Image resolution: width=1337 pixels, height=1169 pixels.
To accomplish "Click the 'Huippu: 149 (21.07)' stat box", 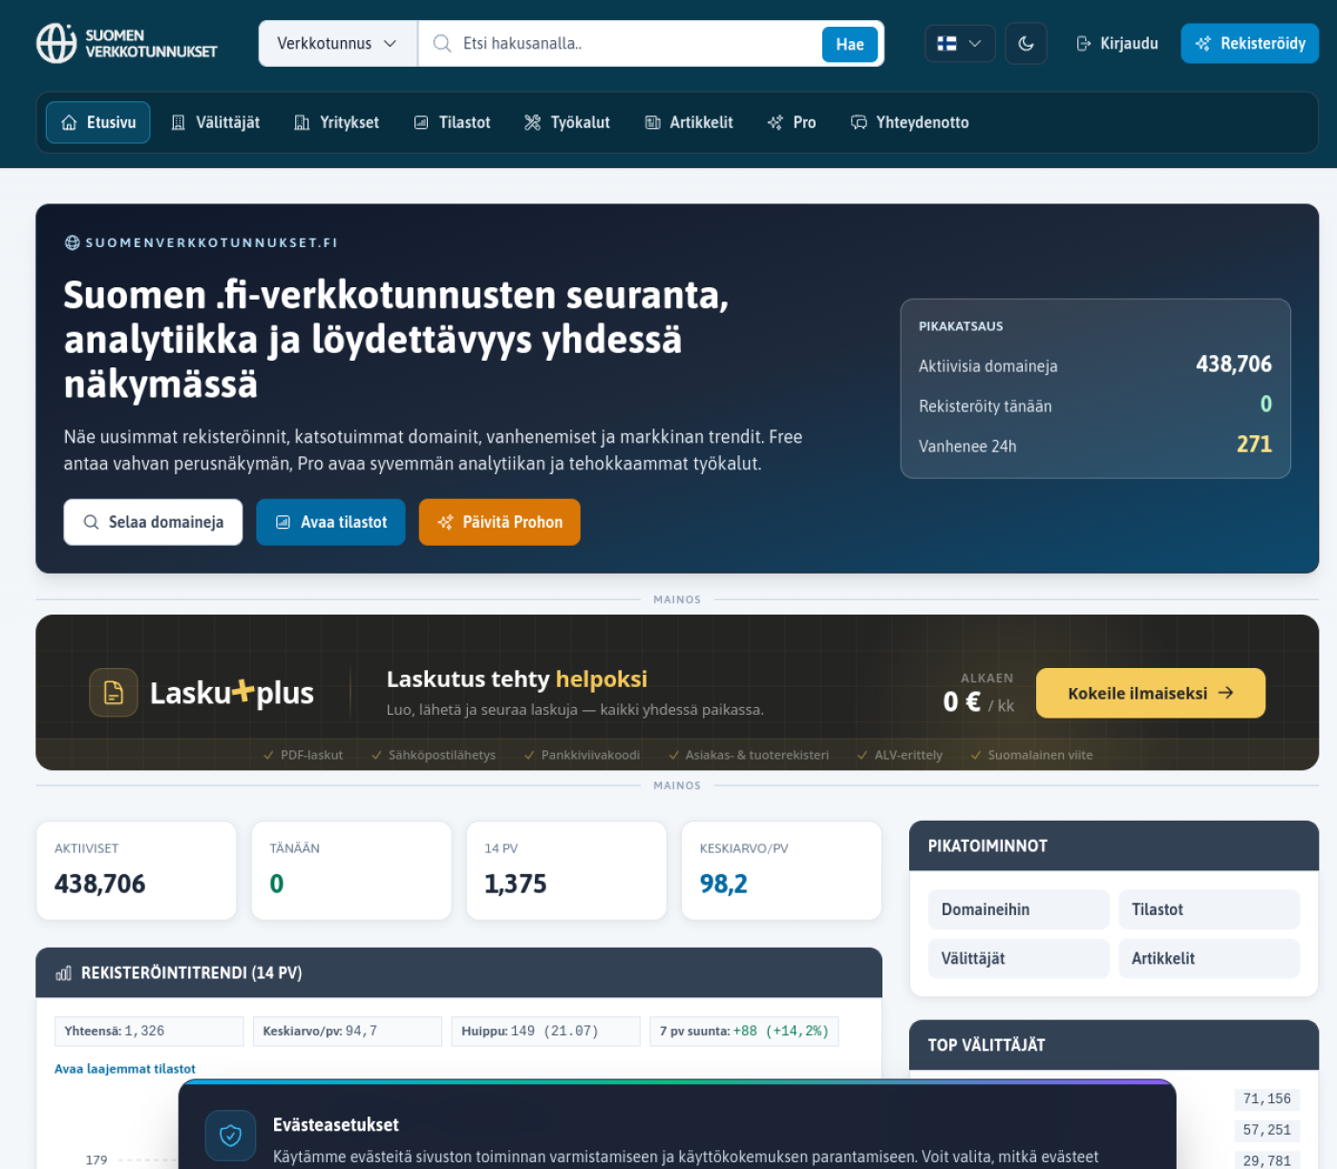I will pyautogui.click(x=546, y=1031).
